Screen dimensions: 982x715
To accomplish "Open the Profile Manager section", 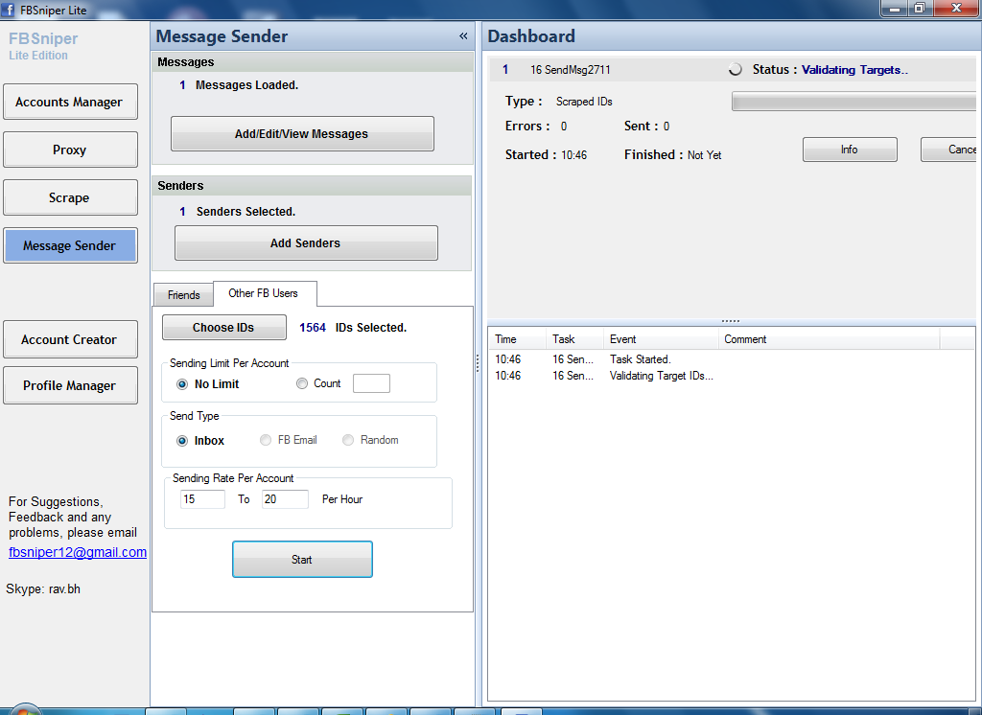I will click(x=70, y=385).
